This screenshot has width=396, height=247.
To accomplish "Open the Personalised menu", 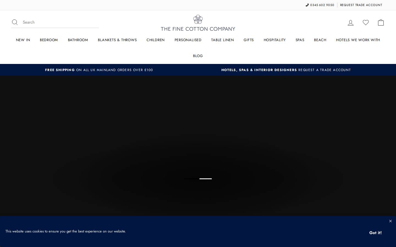I will coord(188,40).
